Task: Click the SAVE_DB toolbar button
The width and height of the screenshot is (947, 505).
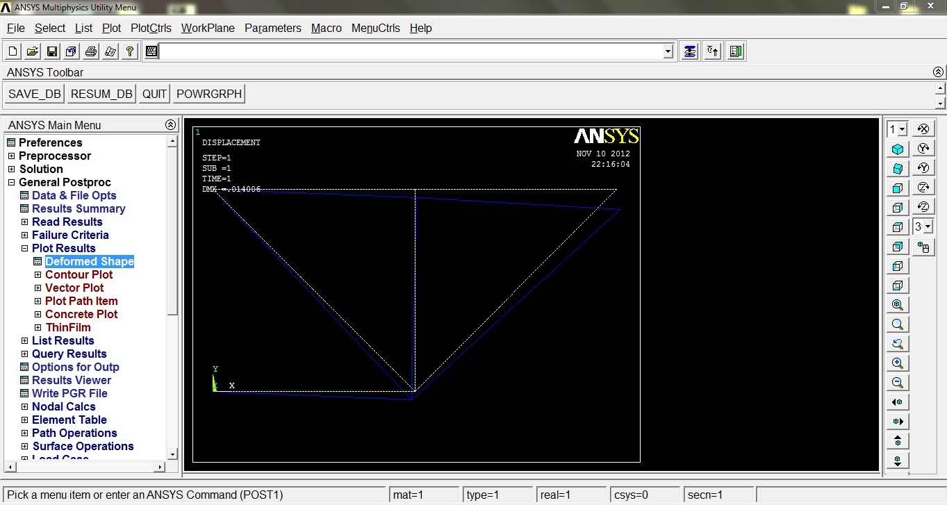Action: 35,94
